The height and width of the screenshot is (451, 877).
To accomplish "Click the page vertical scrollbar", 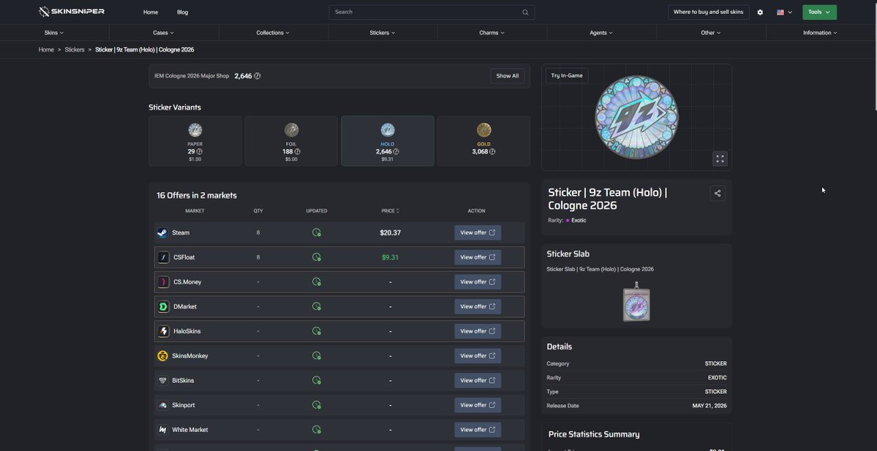I will pos(874,56).
